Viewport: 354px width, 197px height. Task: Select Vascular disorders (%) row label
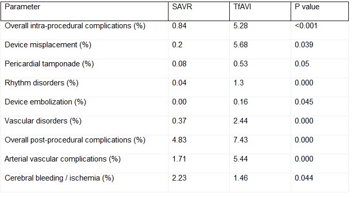43,121
